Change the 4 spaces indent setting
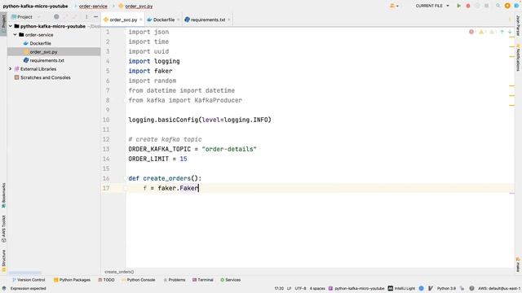 tap(317, 288)
